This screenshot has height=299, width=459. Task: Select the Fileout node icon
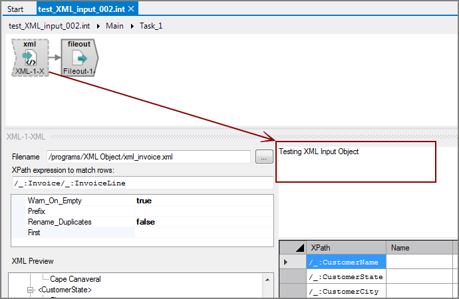pyautogui.click(x=79, y=57)
